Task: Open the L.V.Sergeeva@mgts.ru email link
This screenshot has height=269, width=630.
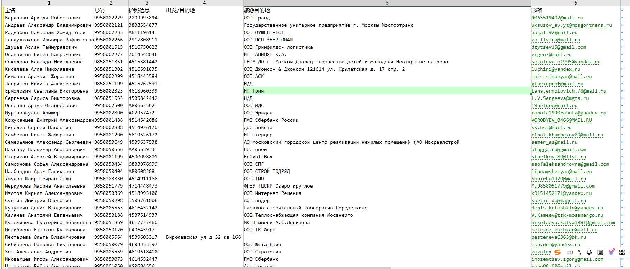Action: pos(560,98)
